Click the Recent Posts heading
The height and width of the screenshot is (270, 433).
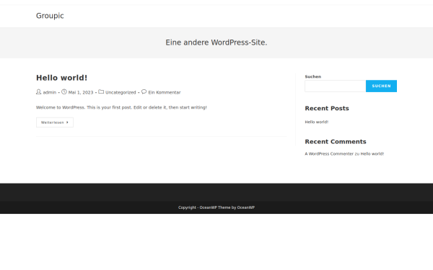[327, 108]
